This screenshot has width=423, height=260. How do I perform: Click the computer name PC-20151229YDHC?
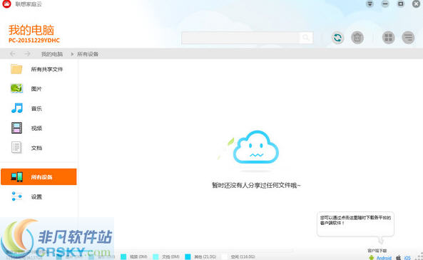coord(34,40)
